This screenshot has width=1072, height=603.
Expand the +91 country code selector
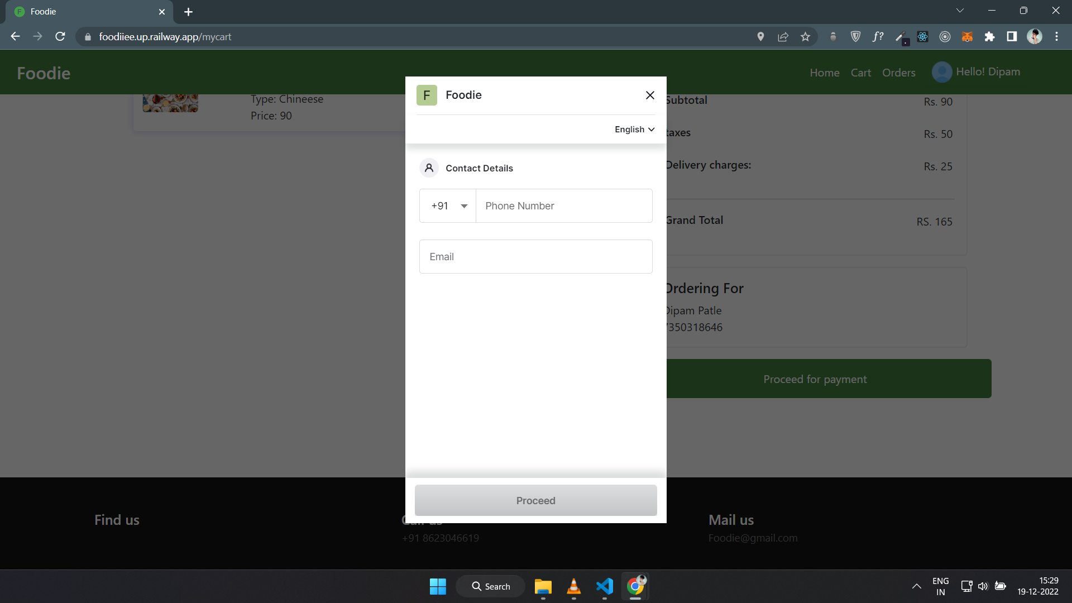(x=448, y=206)
